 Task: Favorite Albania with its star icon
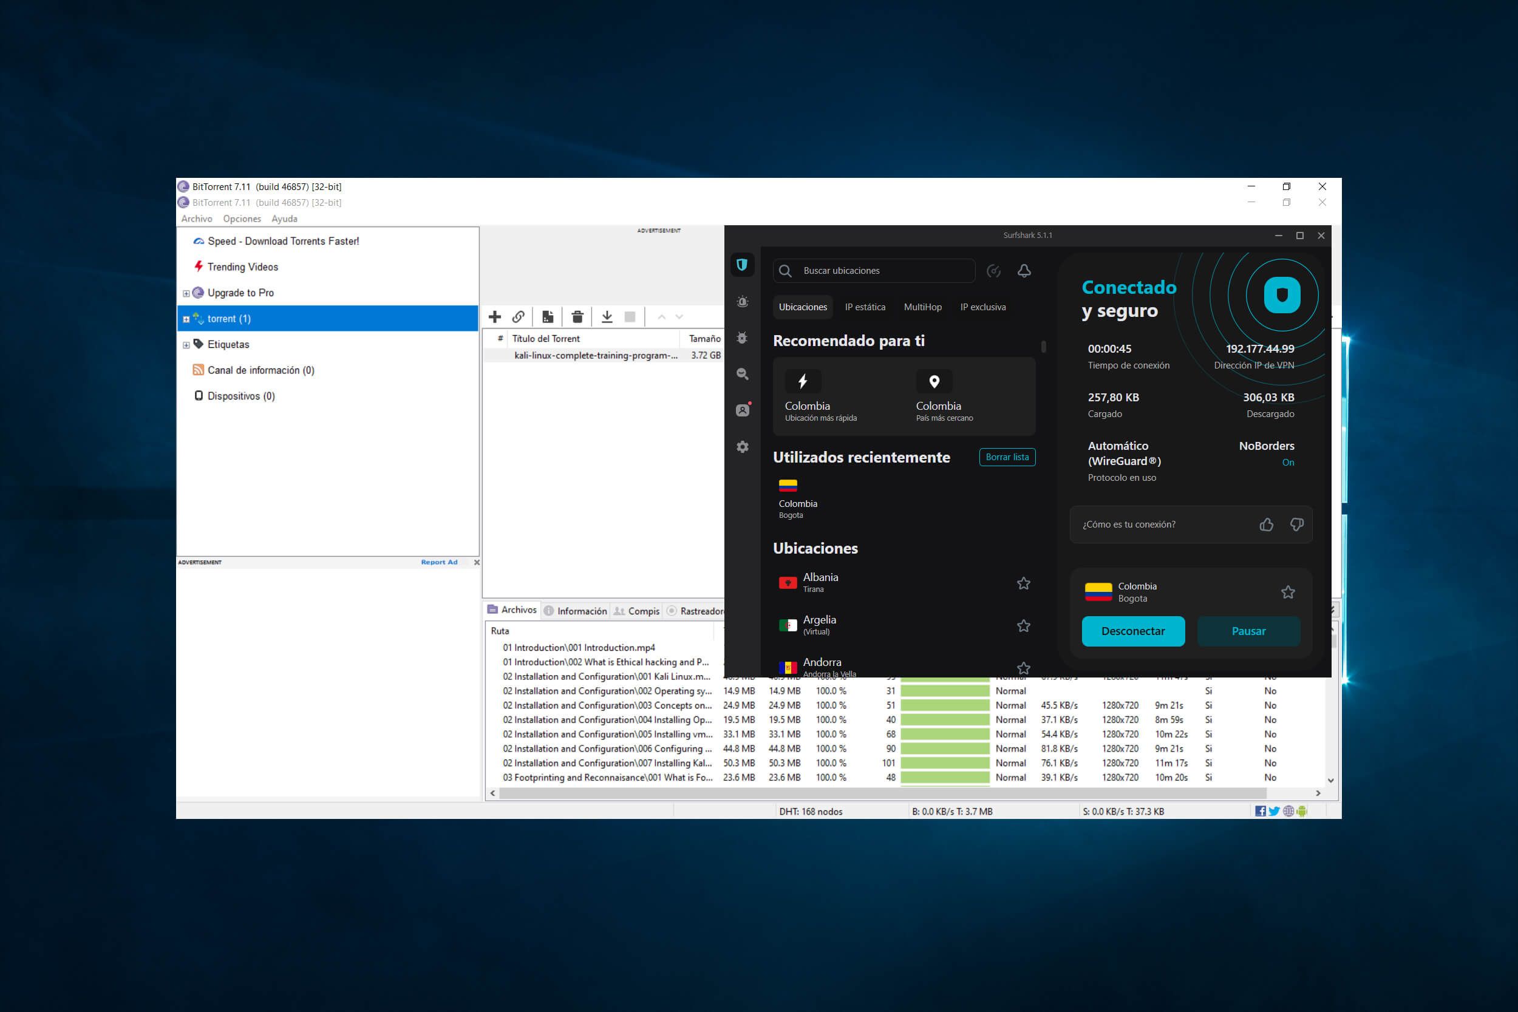coord(1023,583)
